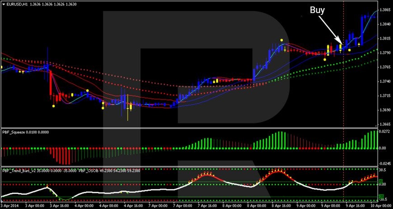Click the PBF_Squeeze indicator label
The height and width of the screenshot is (209, 393).
[13, 132]
